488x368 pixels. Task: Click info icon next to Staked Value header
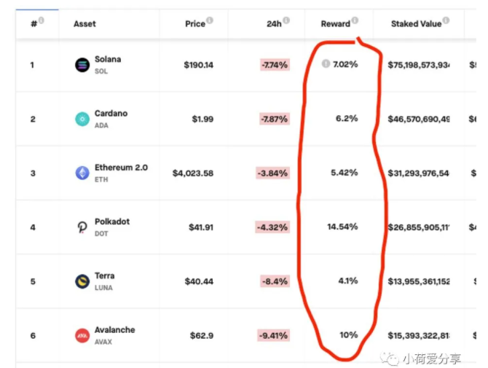(446, 20)
